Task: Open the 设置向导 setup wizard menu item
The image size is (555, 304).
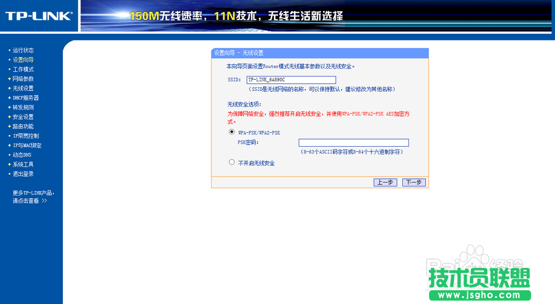Action: coord(23,60)
